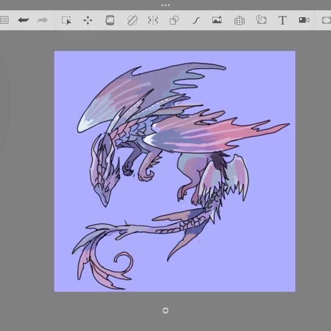
Task: Choose the Transform move tool
Action: click(88, 20)
